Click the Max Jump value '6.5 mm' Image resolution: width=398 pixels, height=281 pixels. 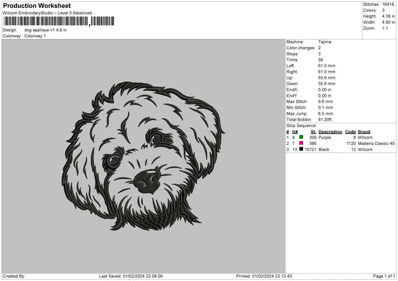[326, 113]
